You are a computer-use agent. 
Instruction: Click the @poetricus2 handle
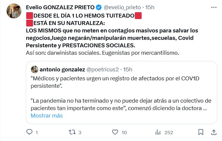(102, 69)
